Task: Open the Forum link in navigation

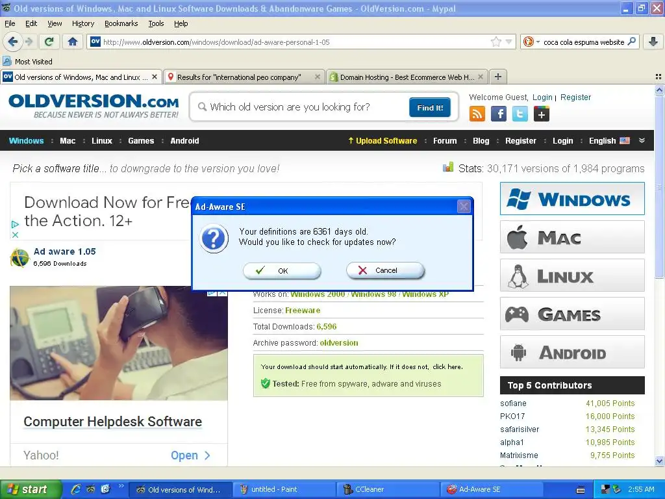Action: click(x=445, y=140)
